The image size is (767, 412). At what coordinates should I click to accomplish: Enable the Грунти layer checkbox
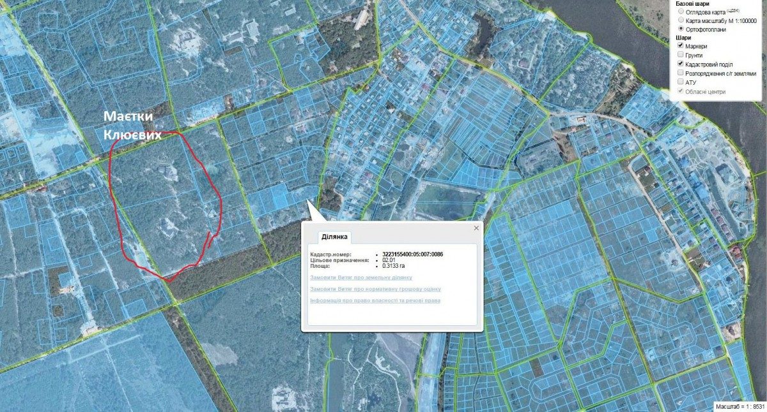click(x=681, y=55)
